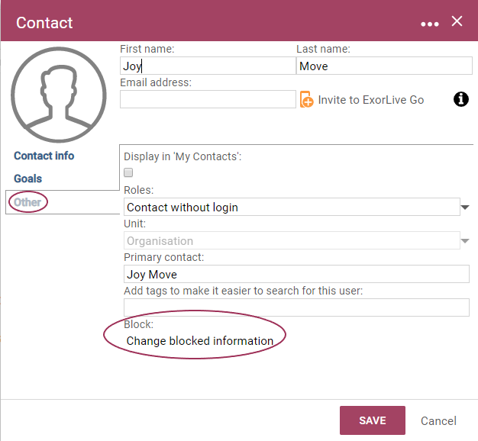
Task: Click Invite to ExorLive Go text
Action: point(370,100)
